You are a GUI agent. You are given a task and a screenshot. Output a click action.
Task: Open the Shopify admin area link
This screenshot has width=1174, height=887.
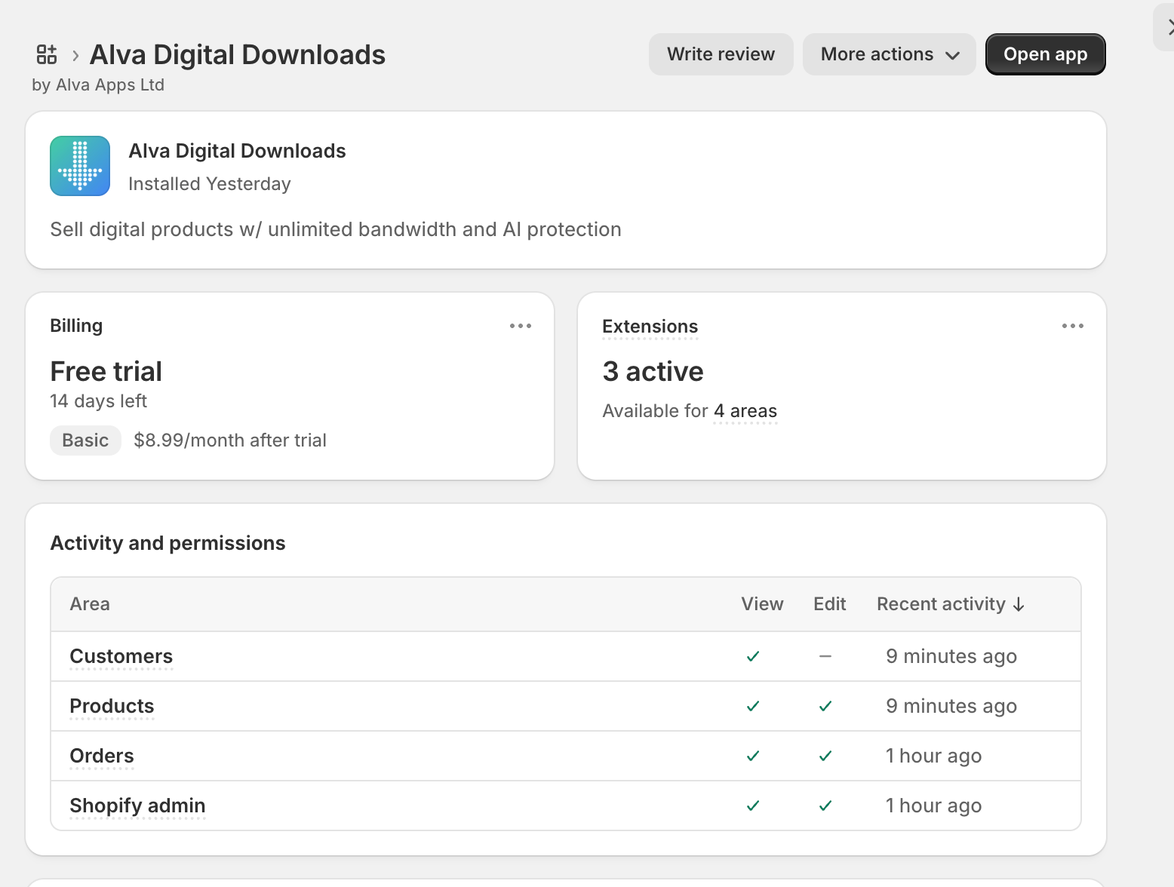pyautogui.click(x=137, y=806)
